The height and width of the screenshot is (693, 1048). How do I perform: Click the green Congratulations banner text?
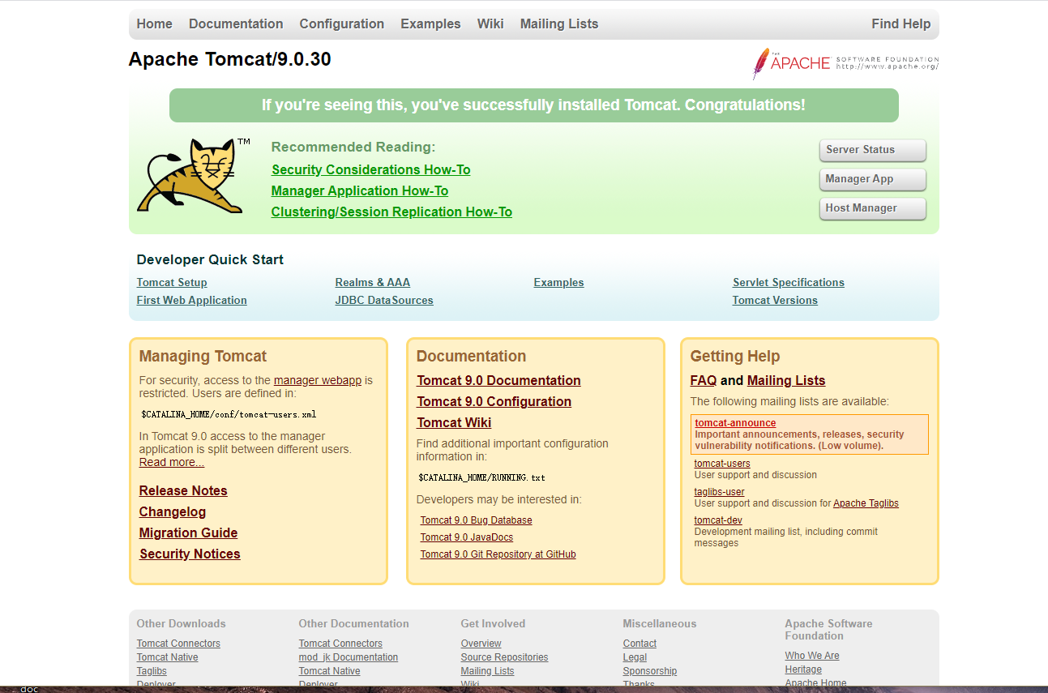pyautogui.click(x=533, y=105)
